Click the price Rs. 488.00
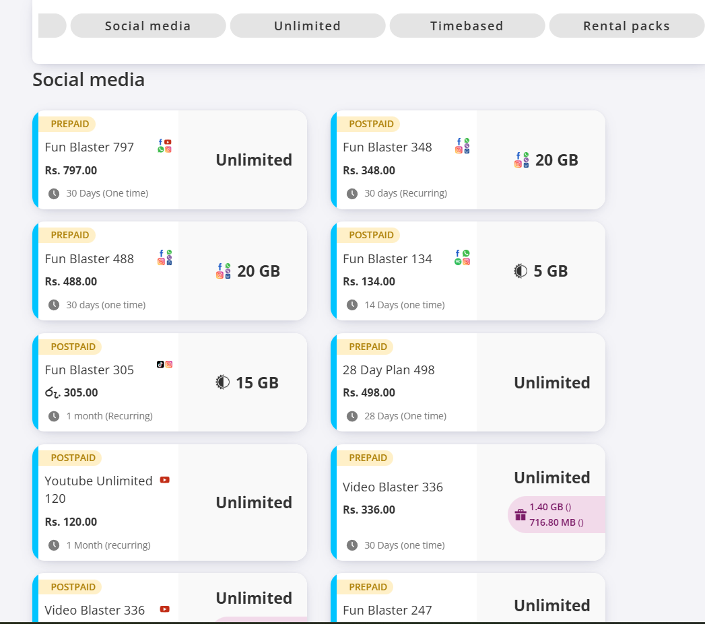705x624 pixels. point(71,281)
